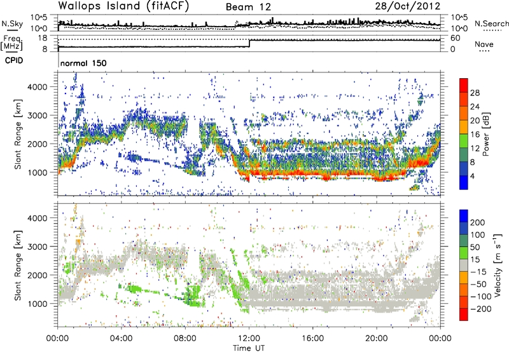Viewport: 509px width, 352px height.
Task: Click the "2000" range tick in velocity panel
Action: coord(38,275)
